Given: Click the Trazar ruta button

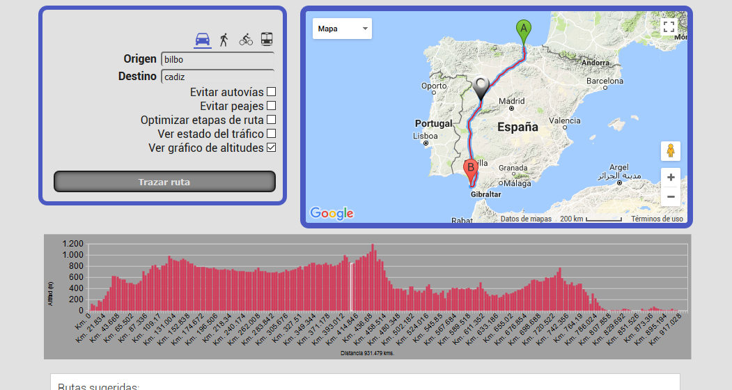Looking at the screenshot, I should click(x=164, y=182).
